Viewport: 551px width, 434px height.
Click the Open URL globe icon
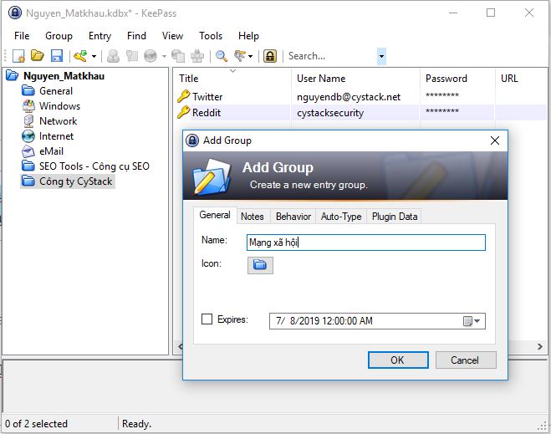[x=151, y=56]
